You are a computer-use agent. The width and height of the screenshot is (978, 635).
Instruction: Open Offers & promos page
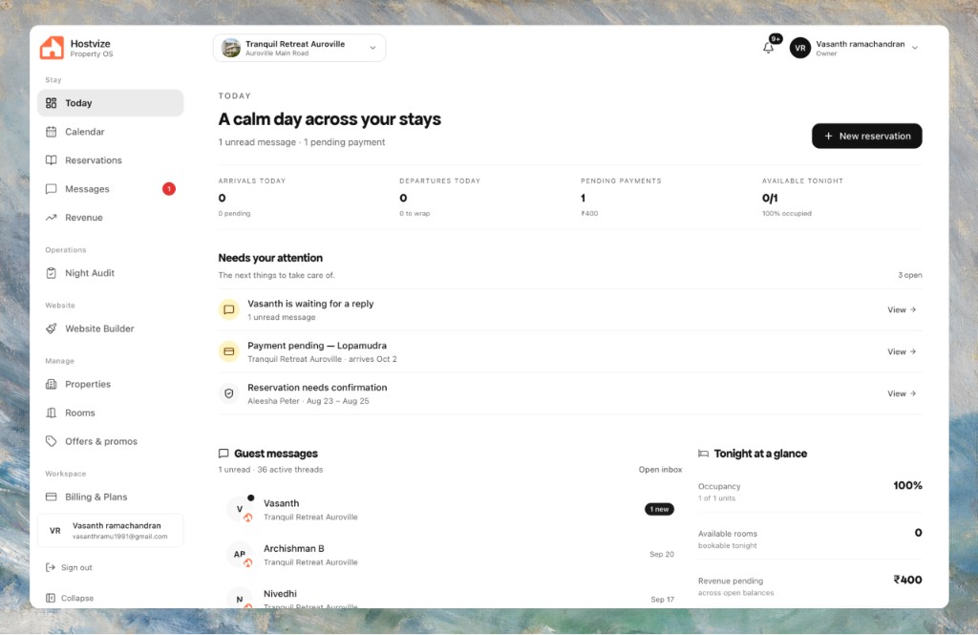111,441
